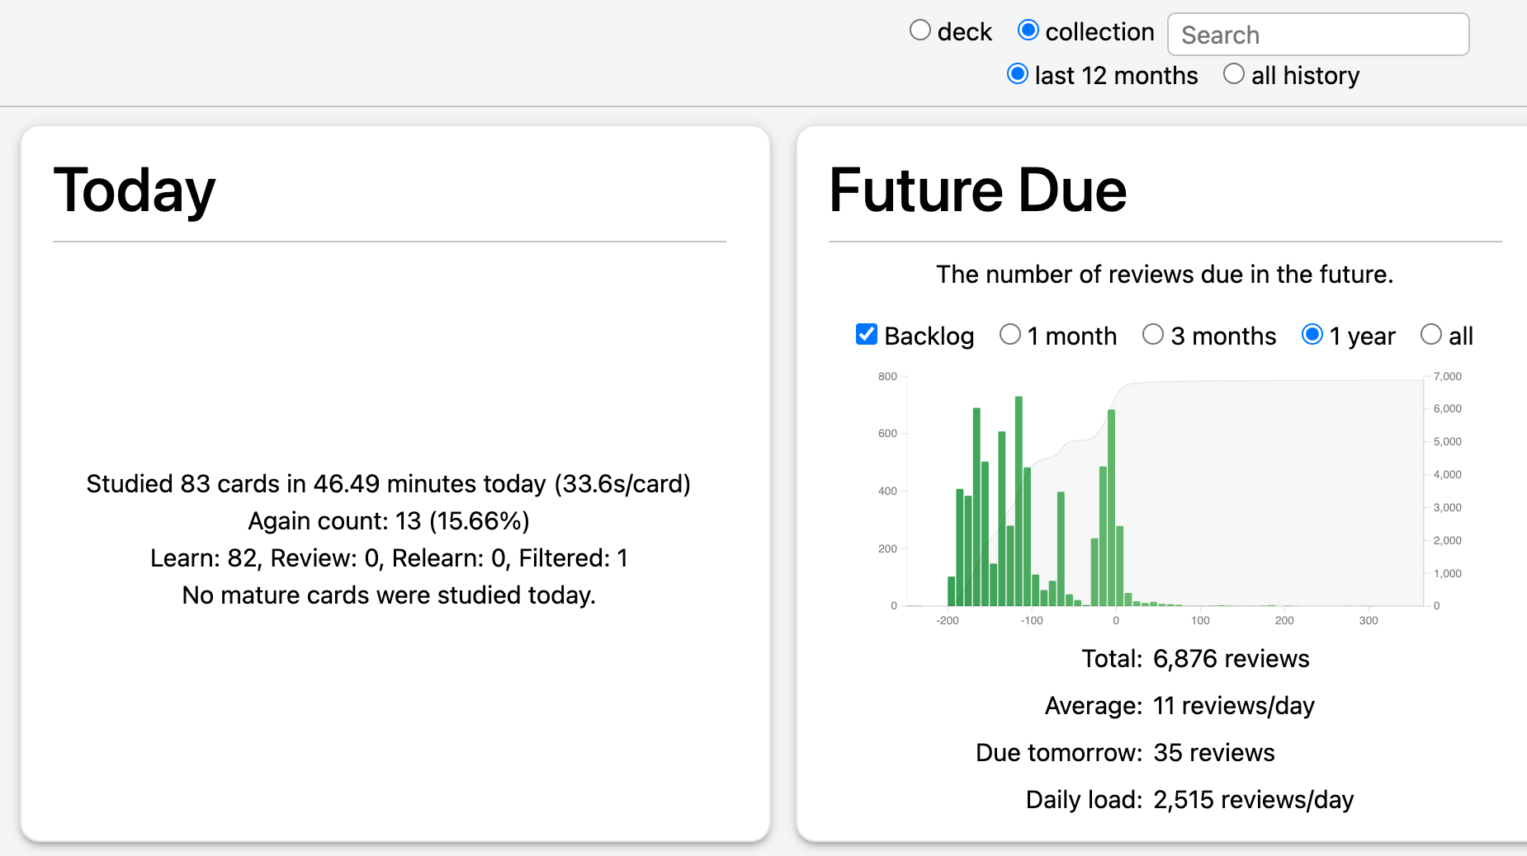Set Future Due range to 1 month

coord(1010,334)
